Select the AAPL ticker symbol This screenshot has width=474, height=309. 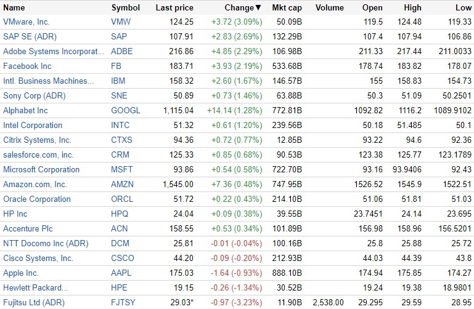(x=122, y=273)
